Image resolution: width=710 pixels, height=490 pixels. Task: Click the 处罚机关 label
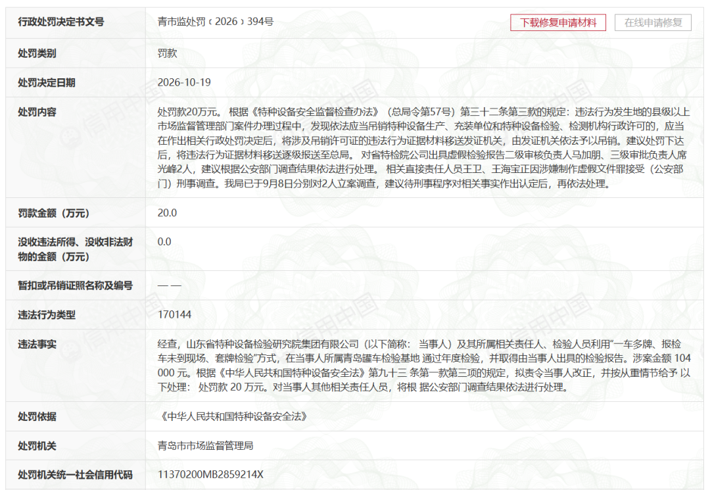point(37,446)
